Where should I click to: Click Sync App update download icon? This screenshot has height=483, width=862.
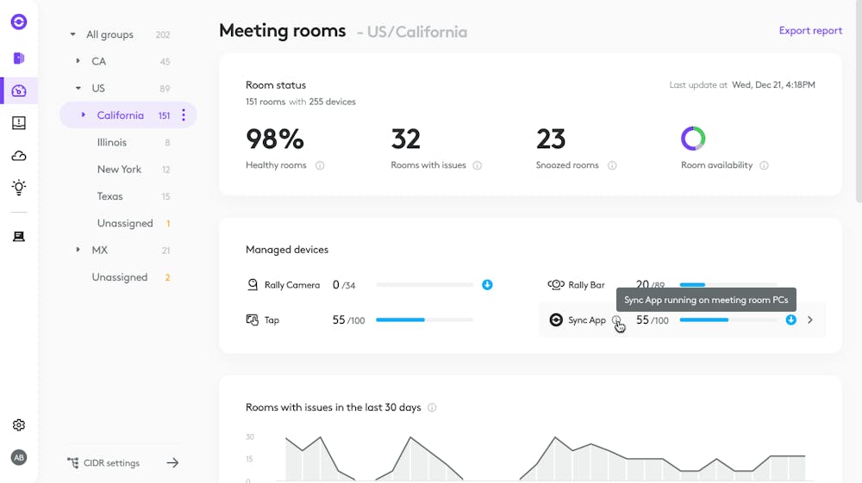click(791, 320)
